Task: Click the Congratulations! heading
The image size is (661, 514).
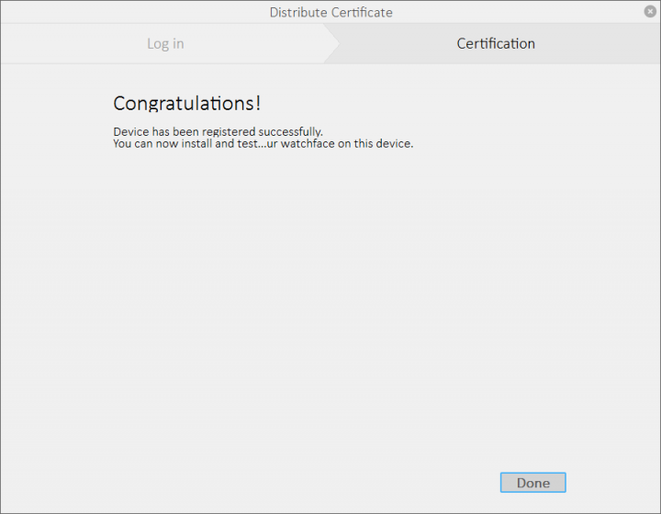Action: [x=186, y=103]
